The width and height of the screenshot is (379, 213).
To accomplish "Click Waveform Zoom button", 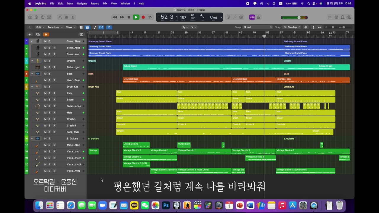I will (306, 27).
